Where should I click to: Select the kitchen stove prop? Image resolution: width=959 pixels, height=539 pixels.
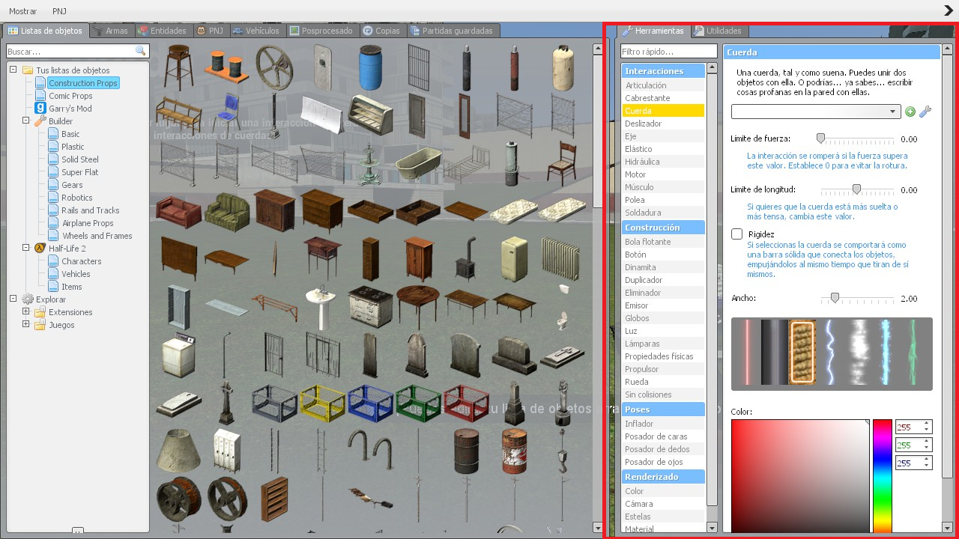pos(370,306)
